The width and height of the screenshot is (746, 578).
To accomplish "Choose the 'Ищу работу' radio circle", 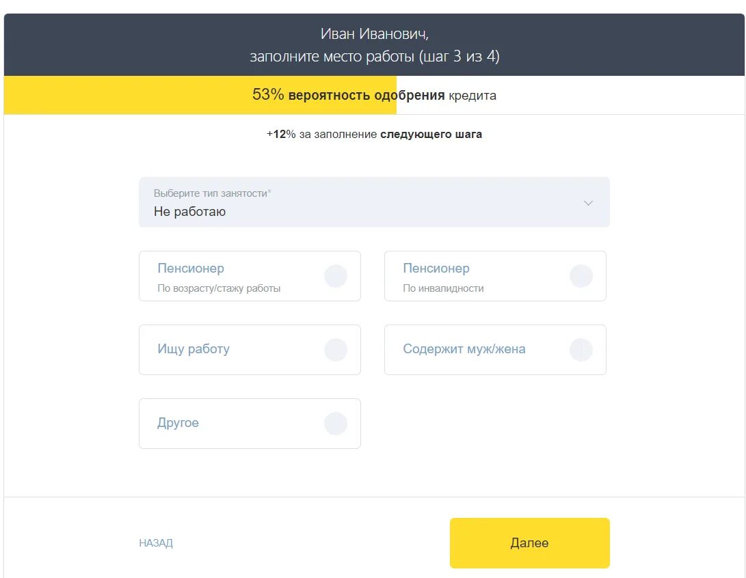I will click(x=336, y=350).
